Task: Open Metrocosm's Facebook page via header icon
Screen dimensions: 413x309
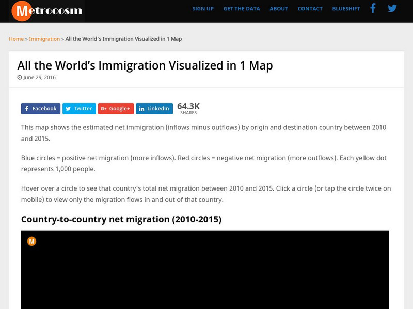Action: pos(373,8)
